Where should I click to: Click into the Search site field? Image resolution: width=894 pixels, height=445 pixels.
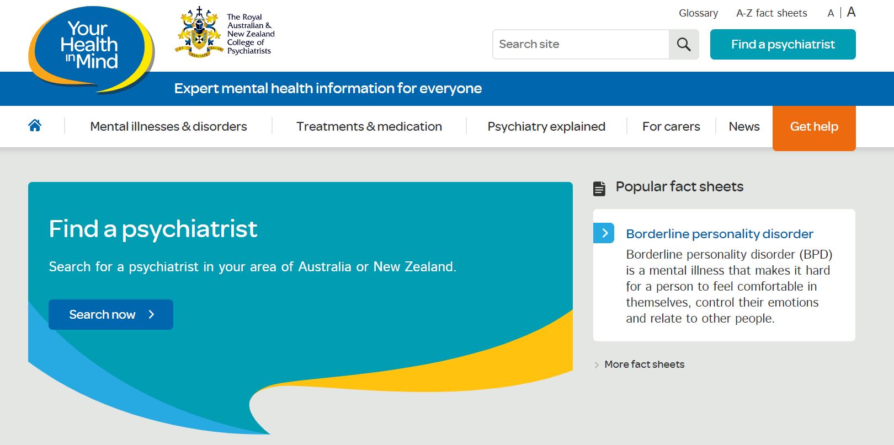(x=581, y=44)
